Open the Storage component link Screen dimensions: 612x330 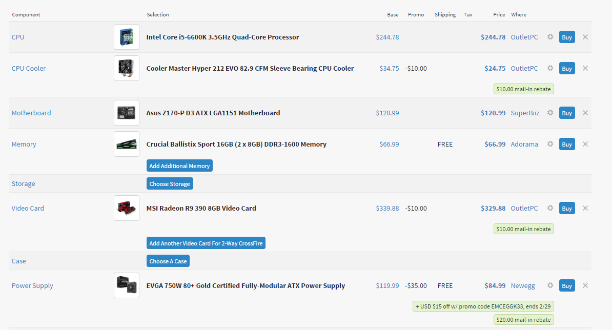coord(24,183)
